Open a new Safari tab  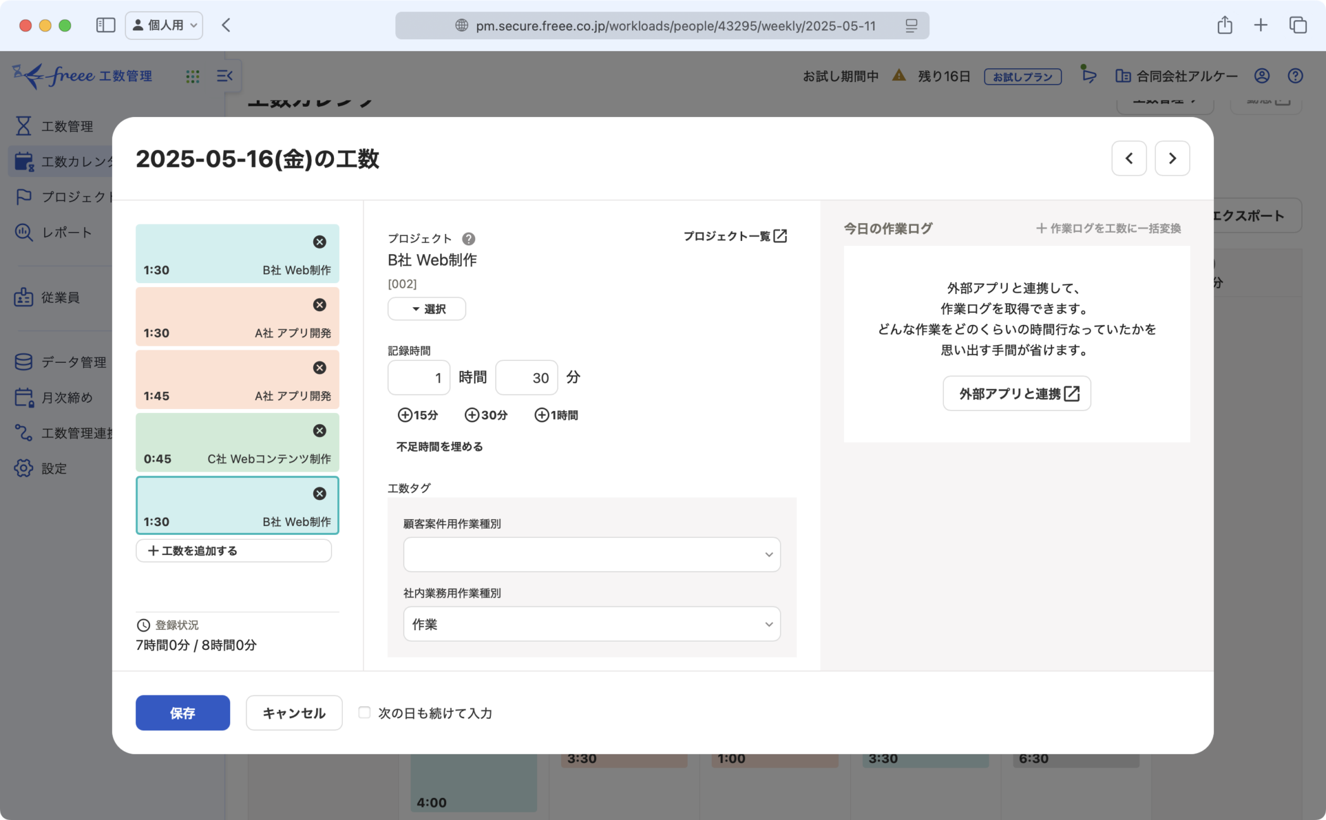[x=1260, y=25]
